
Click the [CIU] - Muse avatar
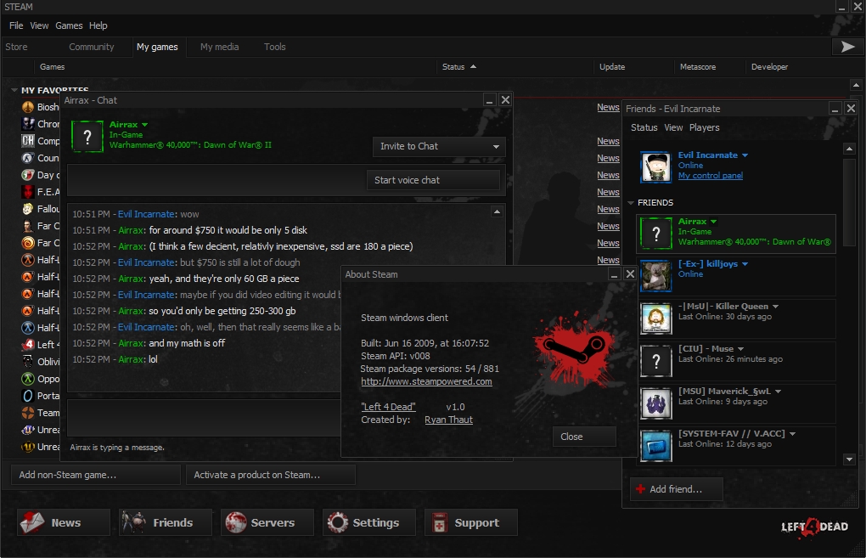coord(655,360)
